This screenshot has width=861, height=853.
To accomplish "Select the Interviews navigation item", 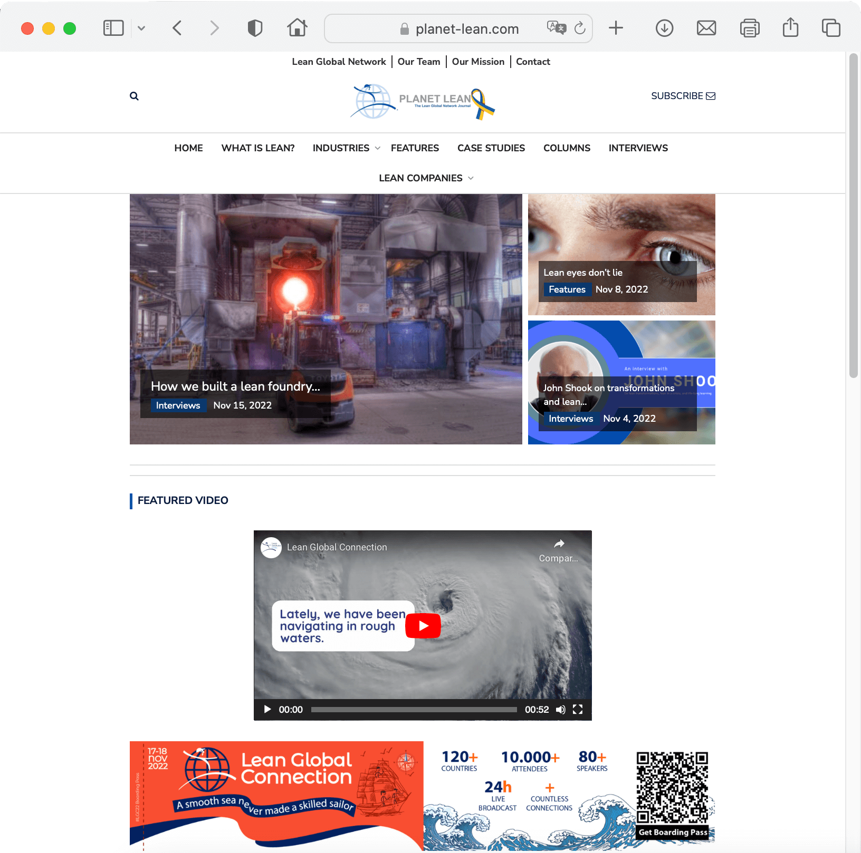I will coord(638,148).
